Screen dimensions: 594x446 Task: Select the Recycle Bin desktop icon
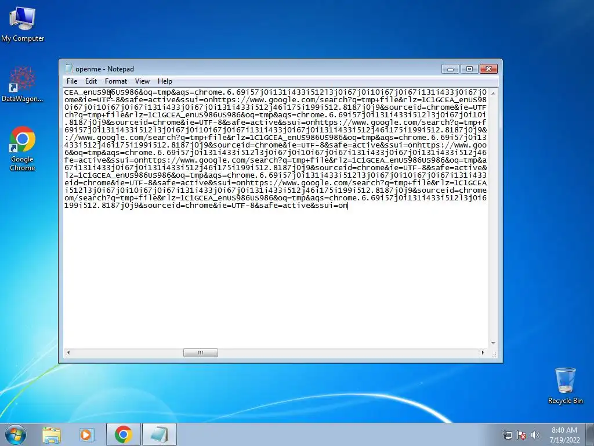point(565,386)
